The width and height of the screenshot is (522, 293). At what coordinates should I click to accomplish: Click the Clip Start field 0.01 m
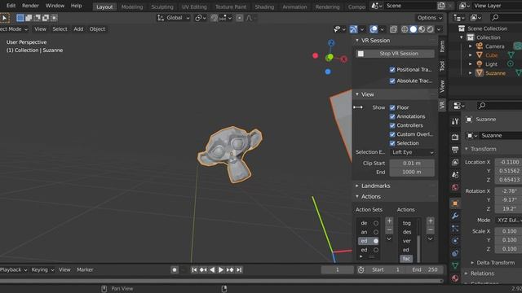[x=412, y=163]
